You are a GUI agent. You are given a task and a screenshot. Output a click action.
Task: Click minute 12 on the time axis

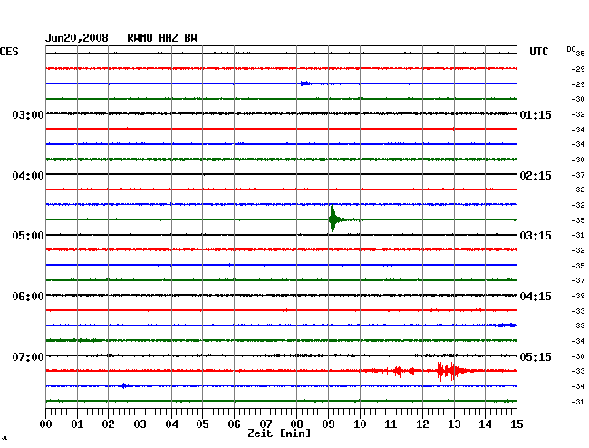pos(422,424)
